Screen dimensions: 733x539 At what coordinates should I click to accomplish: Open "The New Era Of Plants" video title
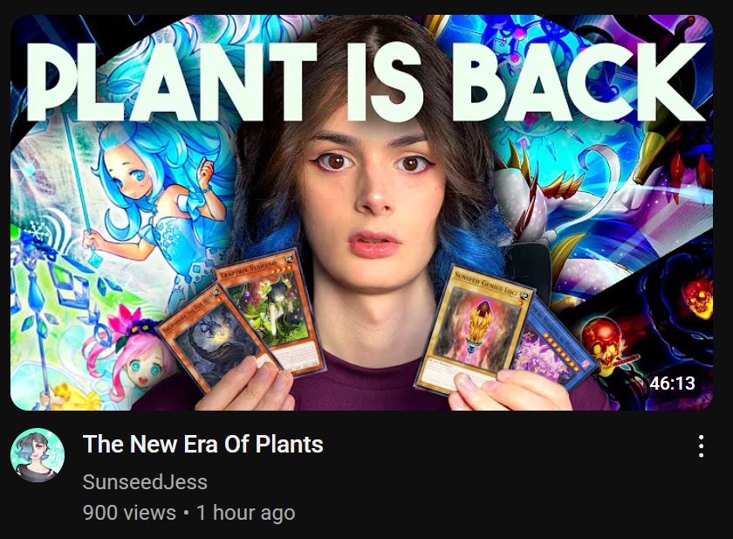pyautogui.click(x=202, y=444)
